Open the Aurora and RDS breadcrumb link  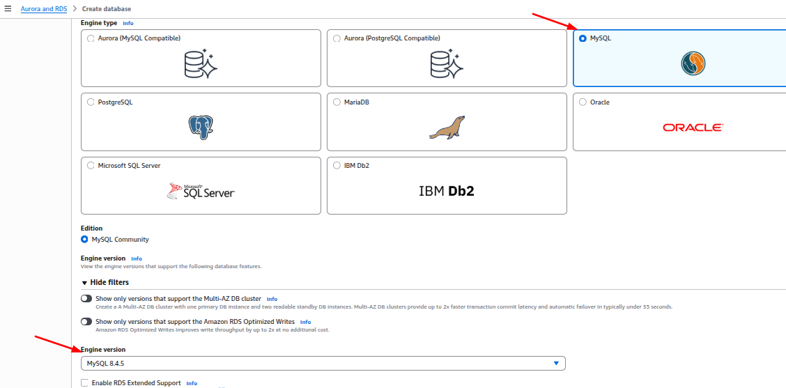pyautogui.click(x=44, y=9)
